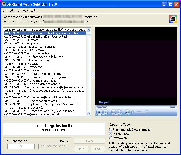Select line 'Al fin lo encontré.'
This screenshot has height=155, width=181.
(x=45, y=53)
